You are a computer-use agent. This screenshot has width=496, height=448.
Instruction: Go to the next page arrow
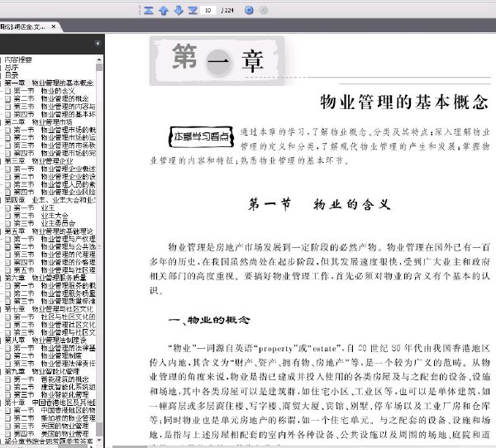tap(178, 10)
